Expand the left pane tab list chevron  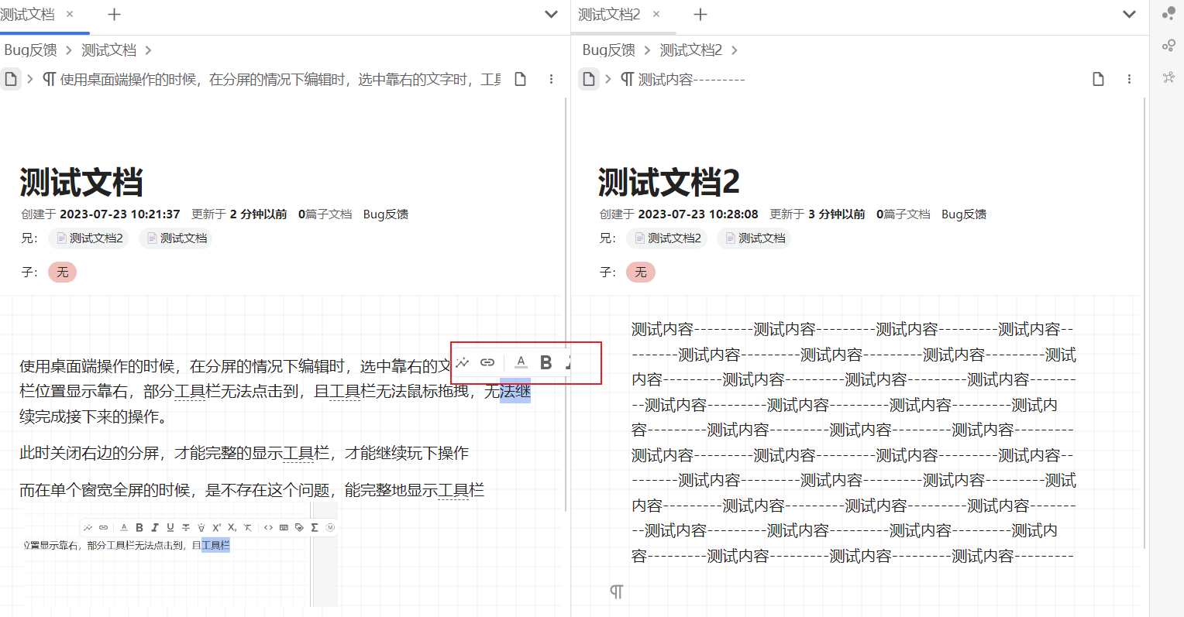[551, 14]
